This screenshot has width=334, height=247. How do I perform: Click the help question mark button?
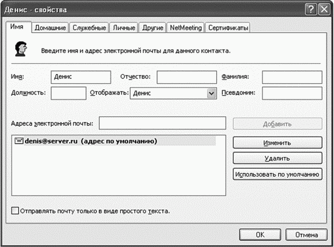point(311,9)
